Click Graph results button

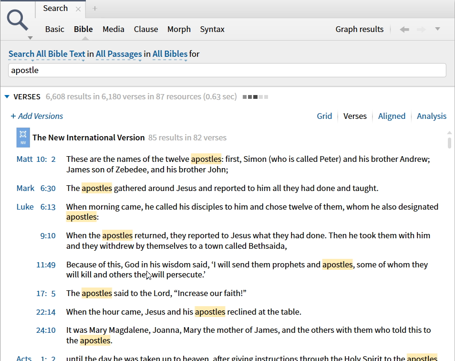click(360, 29)
